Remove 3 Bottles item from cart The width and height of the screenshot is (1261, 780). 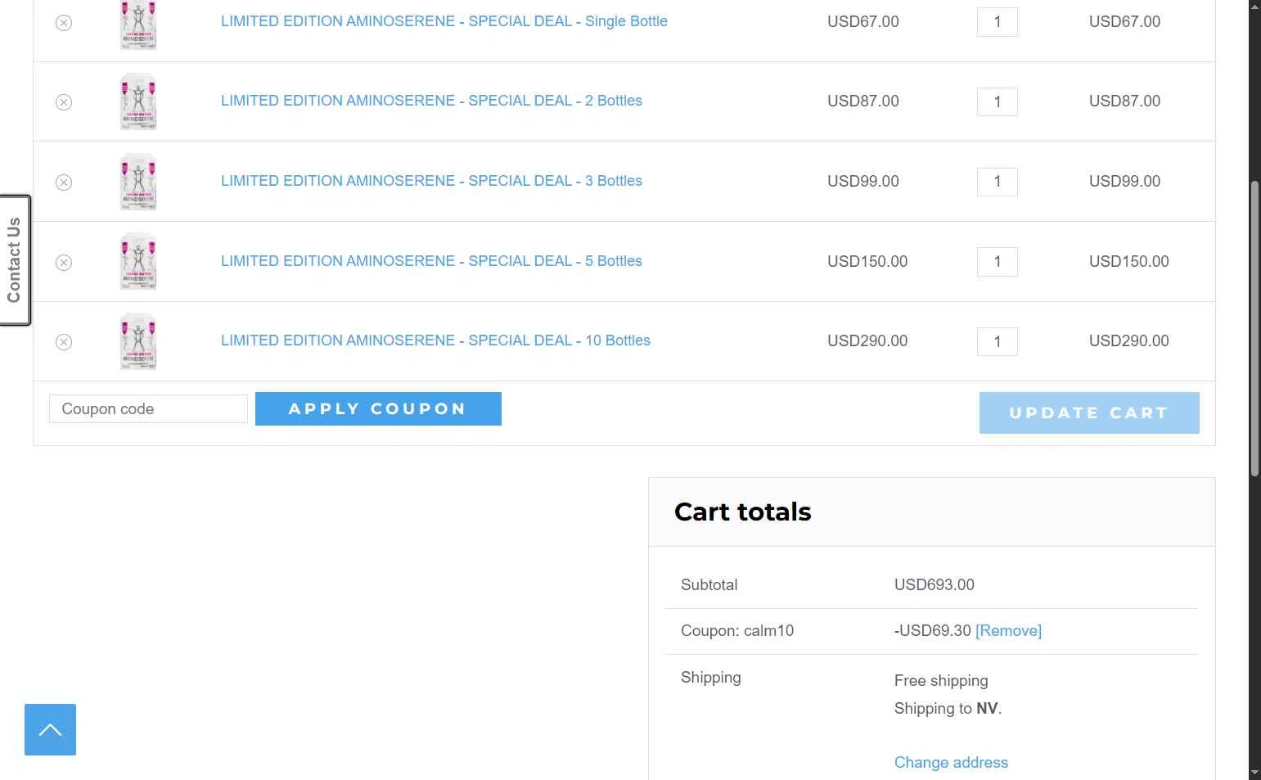pyautogui.click(x=64, y=183)
